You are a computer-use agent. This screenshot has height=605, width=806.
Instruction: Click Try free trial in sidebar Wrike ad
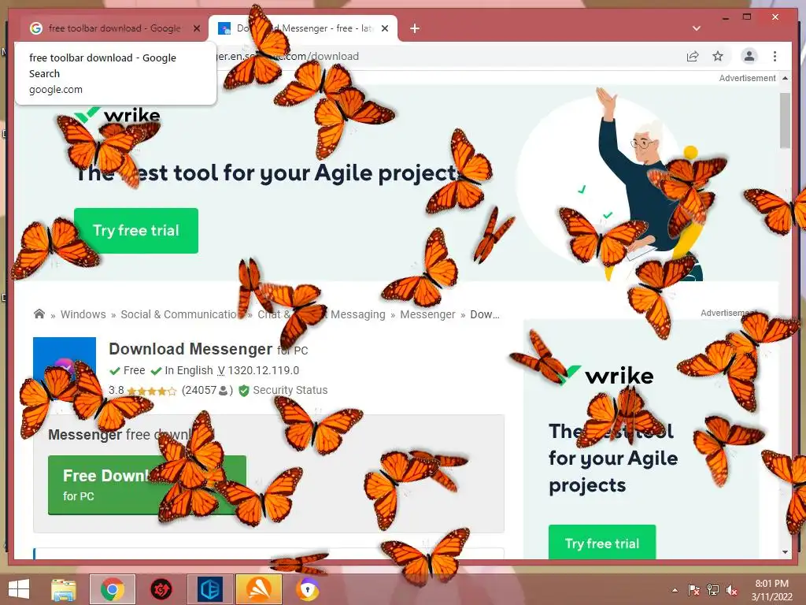point(602,542)
